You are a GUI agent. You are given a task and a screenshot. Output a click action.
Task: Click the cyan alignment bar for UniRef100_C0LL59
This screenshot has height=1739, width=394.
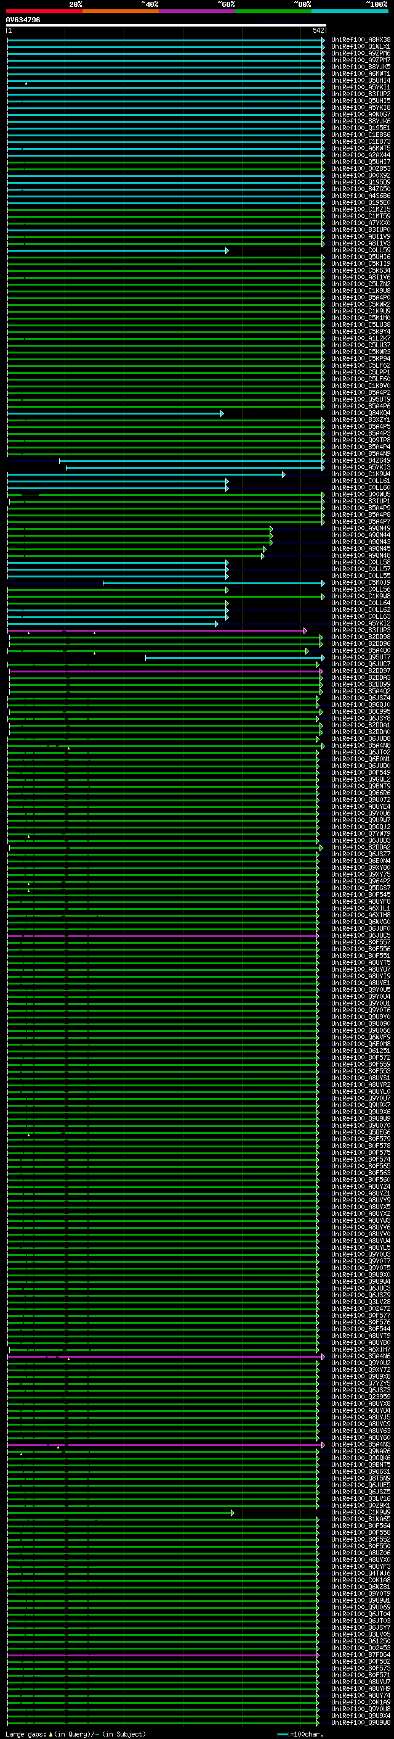coord(118,250)
